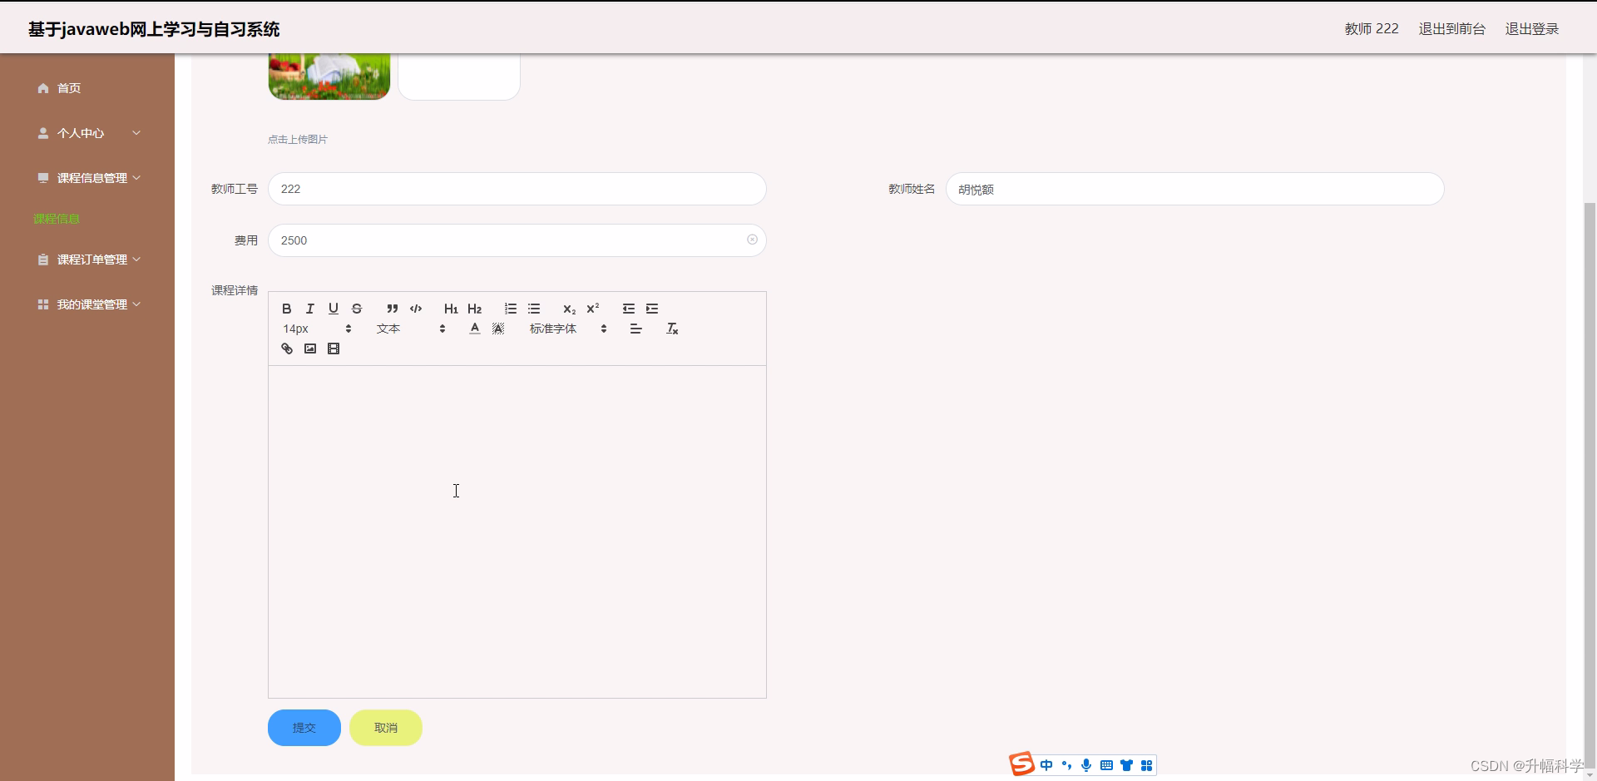
Task: Open the font color picker
Action: pyautogui.click(x=474, y=329)
